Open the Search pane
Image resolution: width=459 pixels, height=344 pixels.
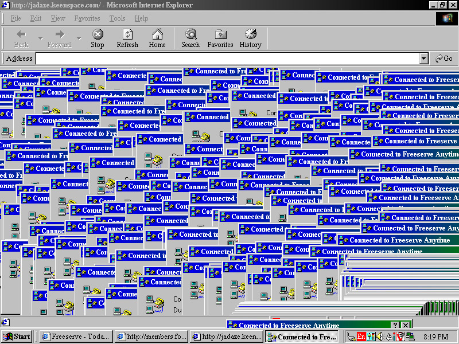(190, 38)
